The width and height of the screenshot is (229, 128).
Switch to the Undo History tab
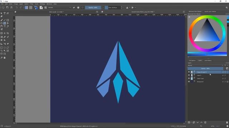click(208, 60)
